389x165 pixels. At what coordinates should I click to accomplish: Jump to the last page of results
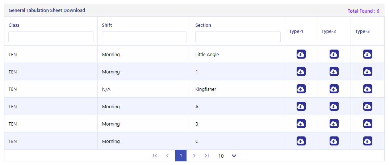tap(206, 156)
